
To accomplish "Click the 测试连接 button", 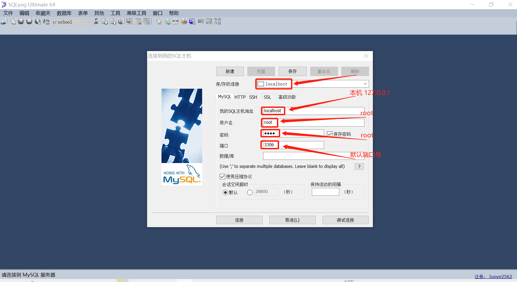I will coord(345,220).
